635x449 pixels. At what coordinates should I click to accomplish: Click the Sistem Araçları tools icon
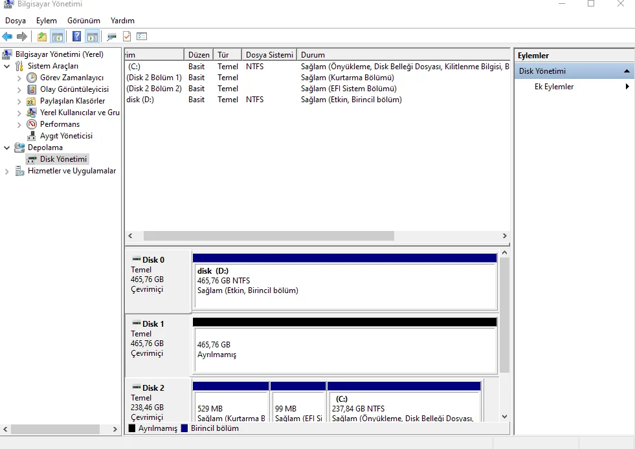coord(19,66)
